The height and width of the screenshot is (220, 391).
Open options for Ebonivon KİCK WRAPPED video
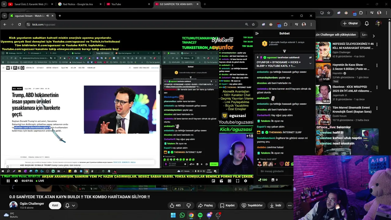point(377,87)
